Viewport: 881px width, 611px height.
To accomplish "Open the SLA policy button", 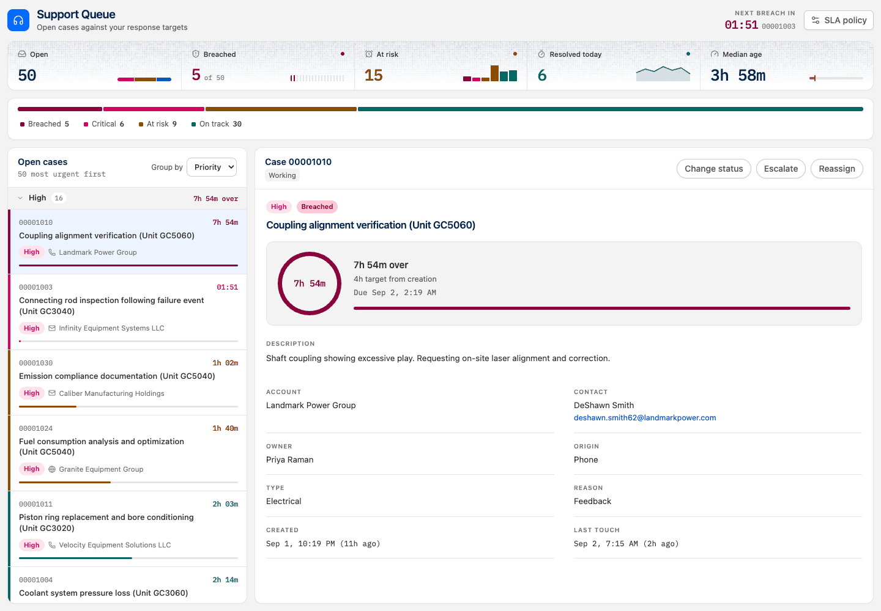I will click(839, 20).
